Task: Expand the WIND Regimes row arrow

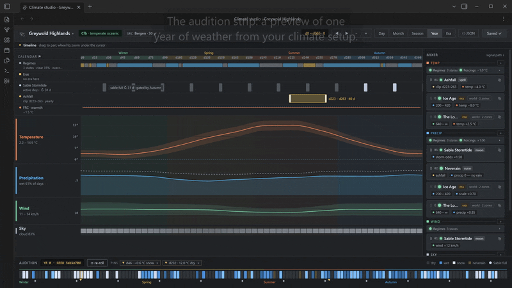Action: 499,229
